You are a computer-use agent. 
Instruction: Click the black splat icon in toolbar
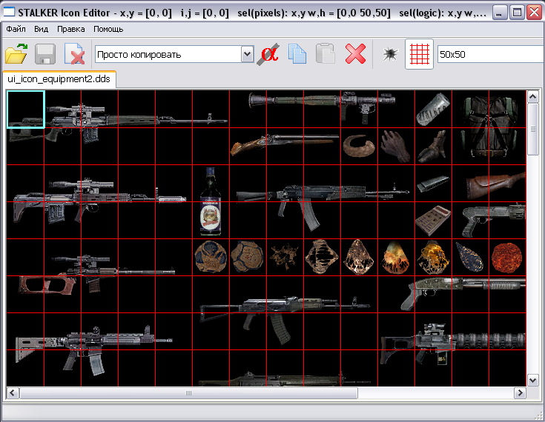tap(390, 54)
